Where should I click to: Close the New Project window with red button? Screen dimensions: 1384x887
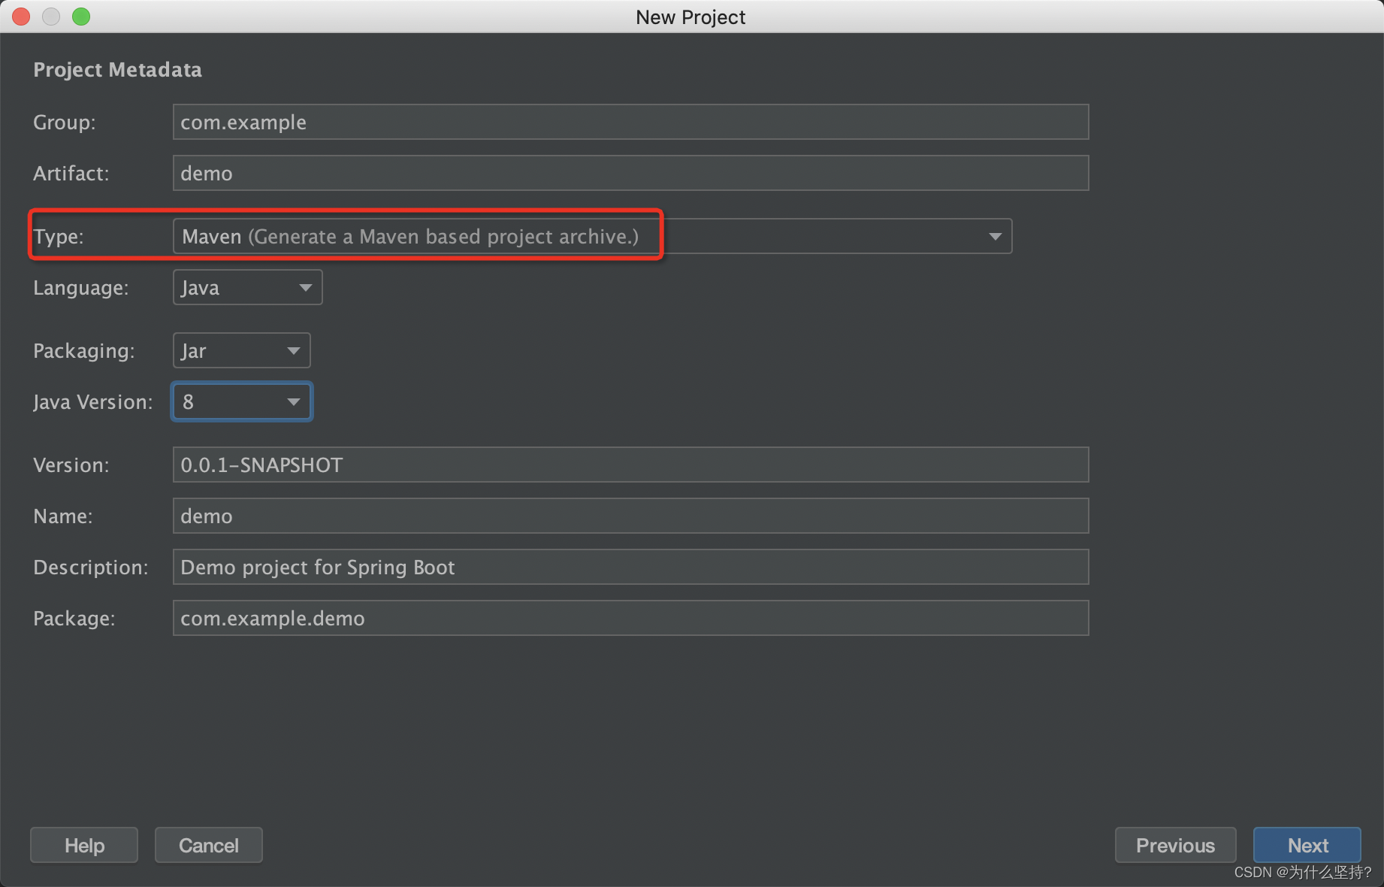pos(21,16)
